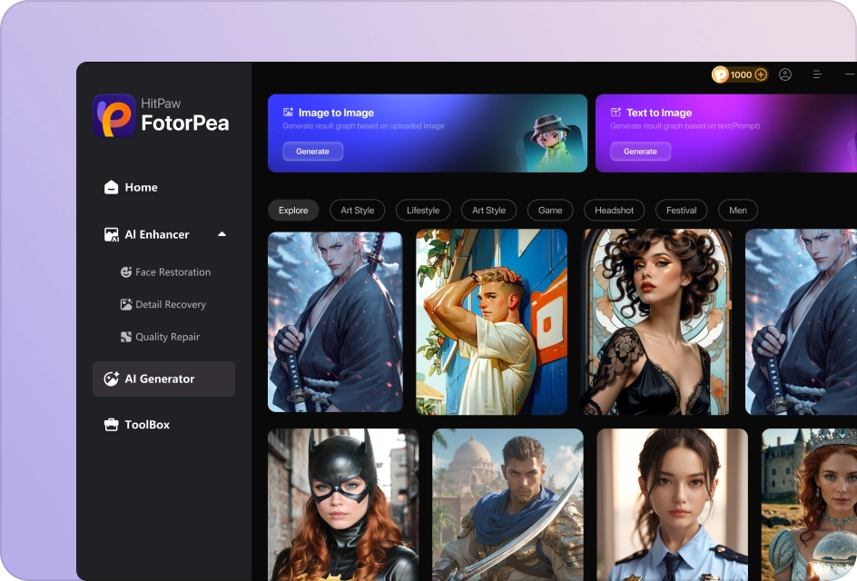The width and height of the screenshot is (857, 581).
Task: Toggle the Lifestyle filter chip
Action: [x=423, y=210]
